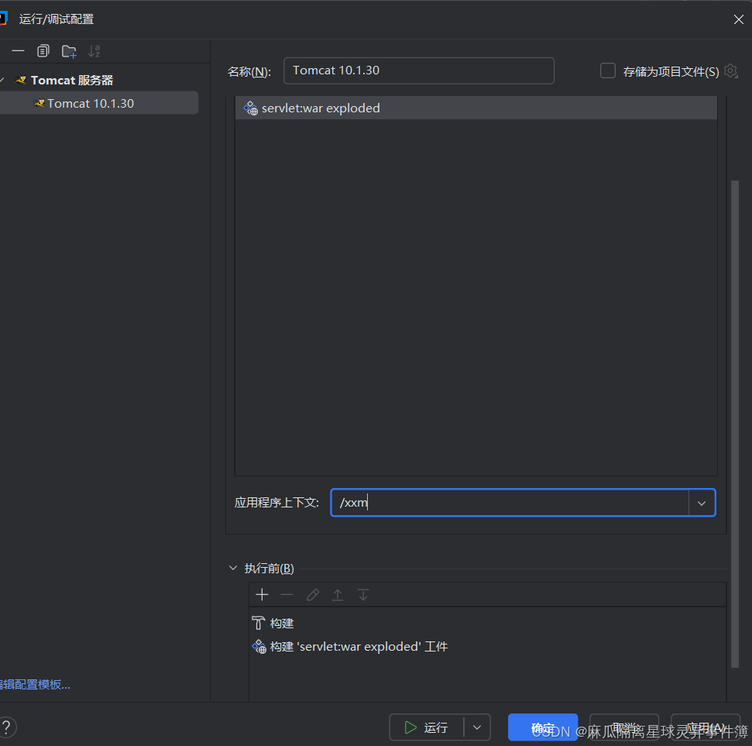
Task: Click the 运行 button
Action: (x=426, y=727)
